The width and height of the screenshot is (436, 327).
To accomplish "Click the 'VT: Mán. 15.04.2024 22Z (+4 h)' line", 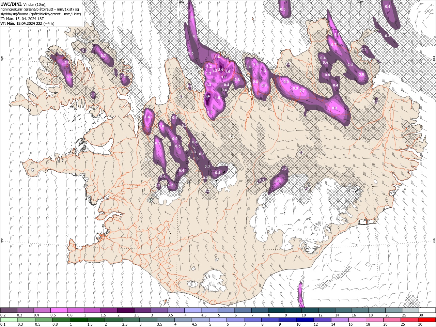I will click(x=27, y=24).
